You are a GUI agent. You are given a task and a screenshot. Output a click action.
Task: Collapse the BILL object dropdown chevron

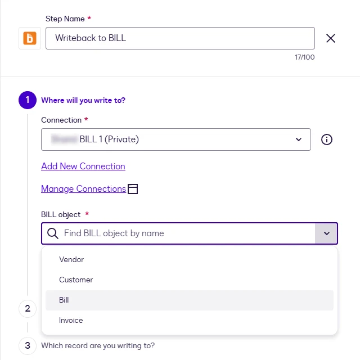(x=326, y=233)
